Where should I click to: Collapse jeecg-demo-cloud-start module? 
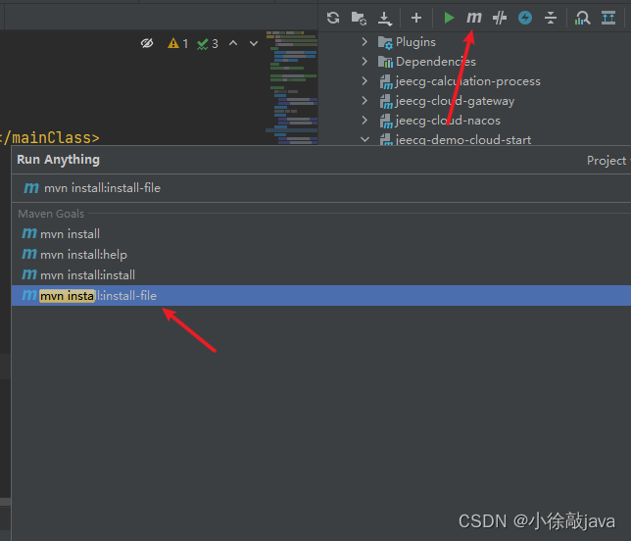point(364,139)
